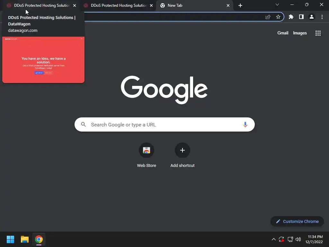The image size is (329, 247).
Task: Open the network tray icon
Action: (290, 239)
